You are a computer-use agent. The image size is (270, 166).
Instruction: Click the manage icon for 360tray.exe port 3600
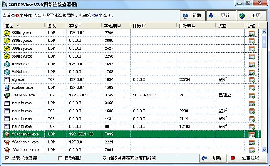click(252, 41)
